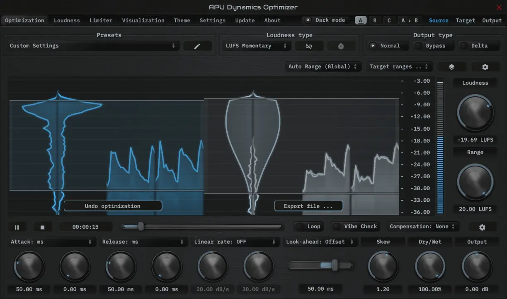Viewport: 507px width, 299px height.
Task: Click the playback position slider handle
Action: (141, 226)
